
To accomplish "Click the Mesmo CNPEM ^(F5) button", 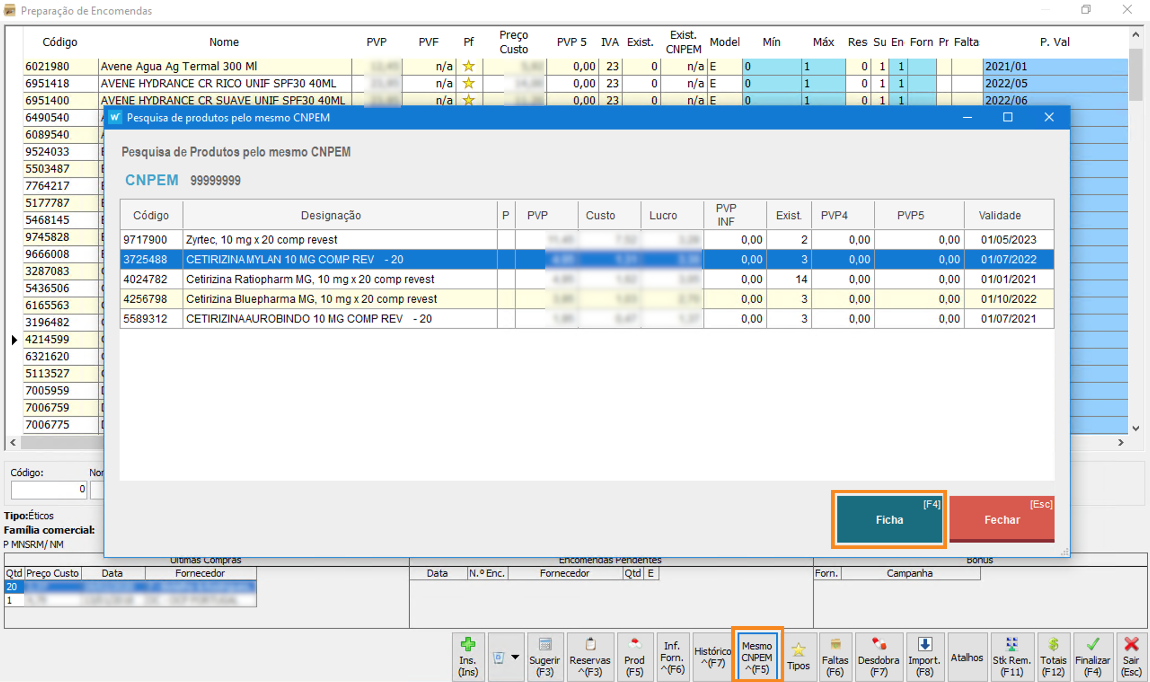I will click(757, 657).
